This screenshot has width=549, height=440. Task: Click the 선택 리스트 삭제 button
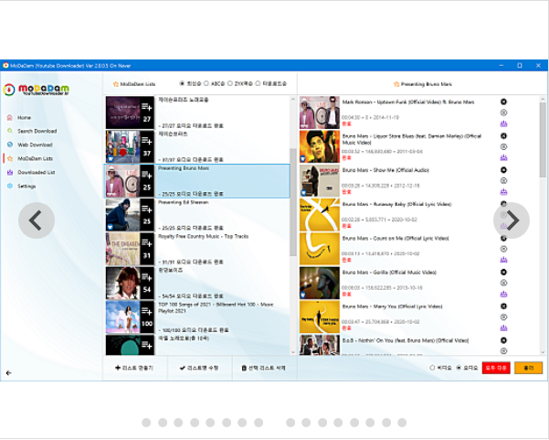[x=264, y=368]
